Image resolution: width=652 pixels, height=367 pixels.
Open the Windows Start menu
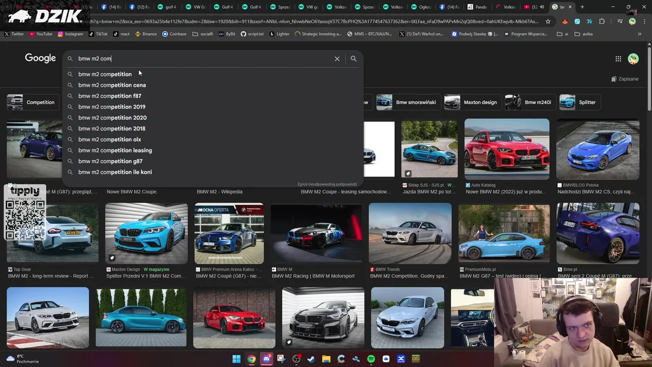236,359
